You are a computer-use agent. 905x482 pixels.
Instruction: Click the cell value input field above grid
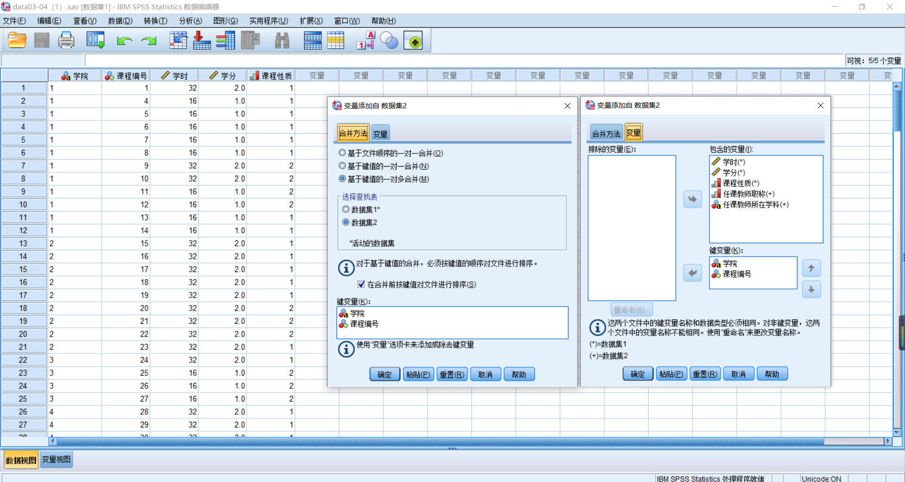pyautogui.click(x=464, y=60)
